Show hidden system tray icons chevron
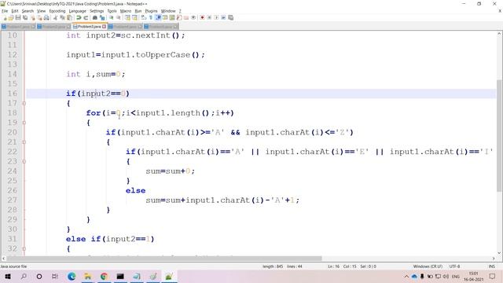Viewport: 503px width, 283px height. coord(406,276)
